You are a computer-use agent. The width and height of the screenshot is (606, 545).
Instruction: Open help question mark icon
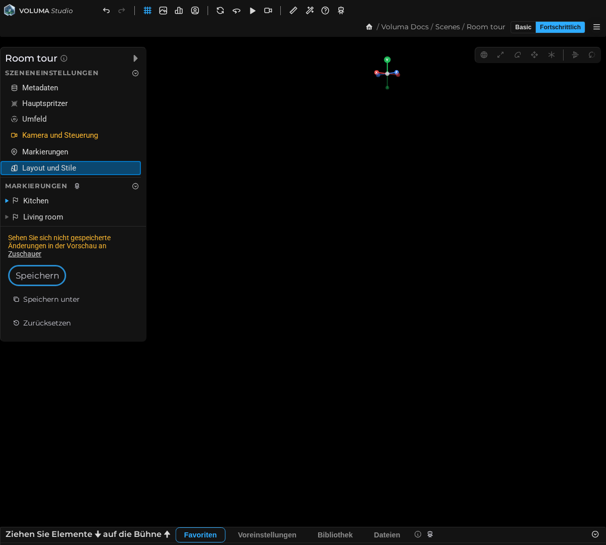pyautogui.click(x=325, y=11)
